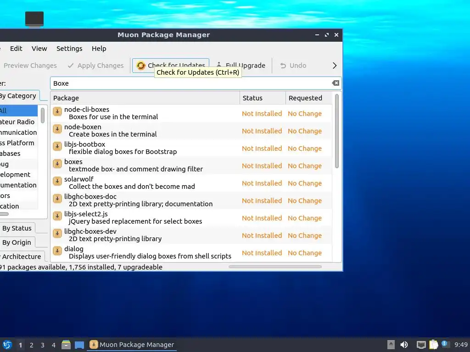Sort by the Requested column header
The image size is (470, 352).
309,98
